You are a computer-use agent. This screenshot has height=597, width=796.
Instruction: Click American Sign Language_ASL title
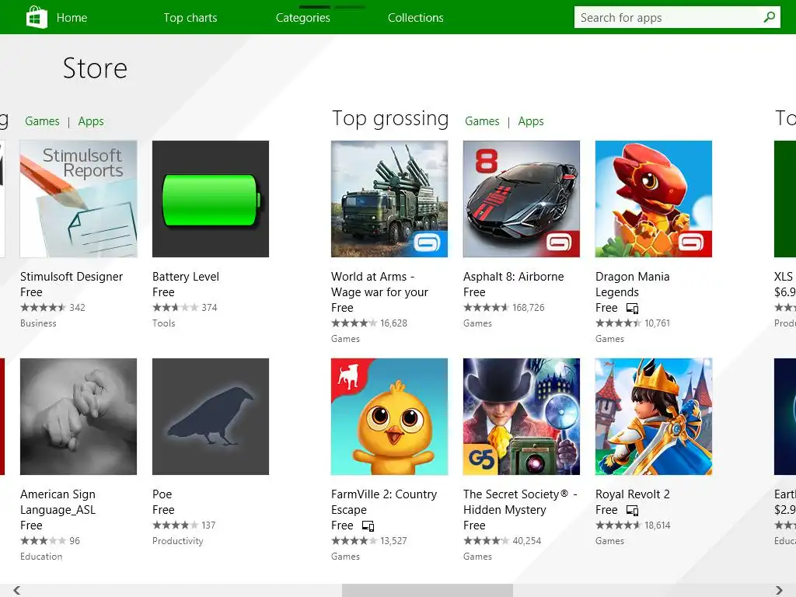click(58, 502)
